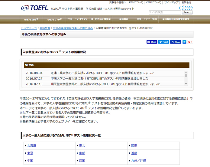This screenshot has height=167, width=210.
Task: Open the TOEFL ITP menu
Action: (x=54, y=19)
